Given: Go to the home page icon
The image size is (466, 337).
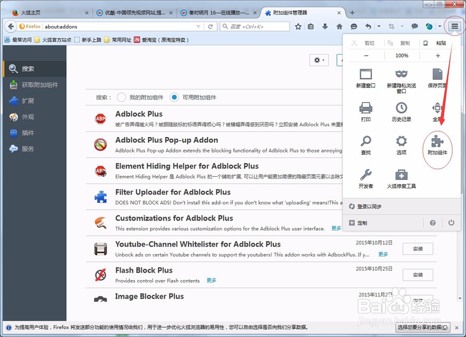Looking at the screenshot, I should pos(339,27).
